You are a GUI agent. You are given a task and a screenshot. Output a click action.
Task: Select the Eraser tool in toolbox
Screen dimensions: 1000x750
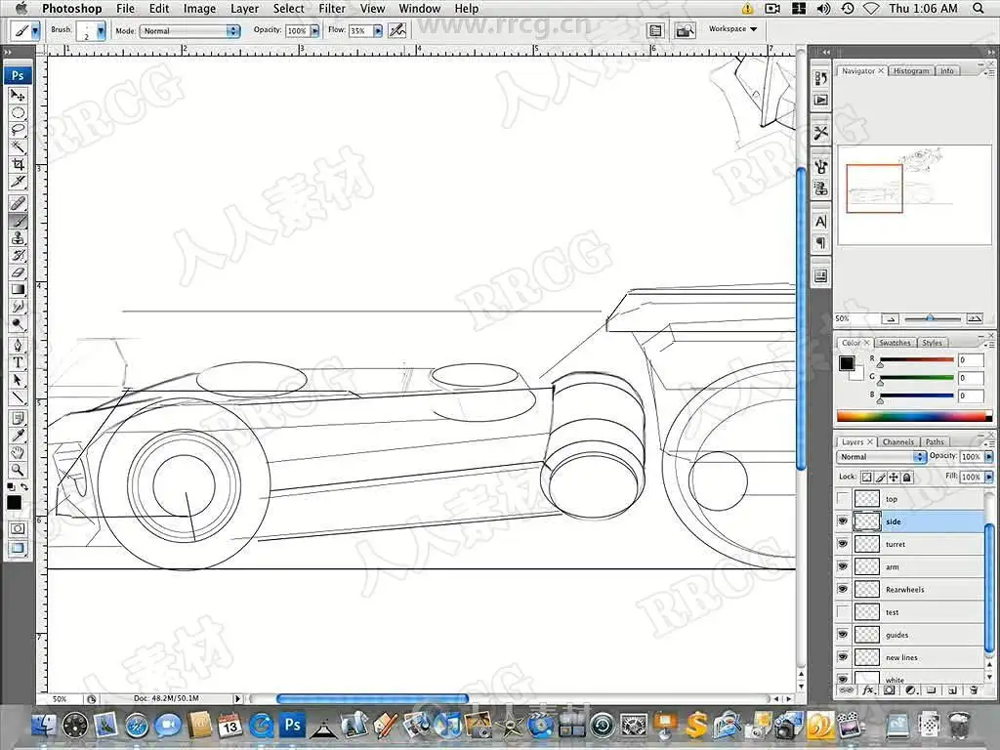(x=18, y=271)
